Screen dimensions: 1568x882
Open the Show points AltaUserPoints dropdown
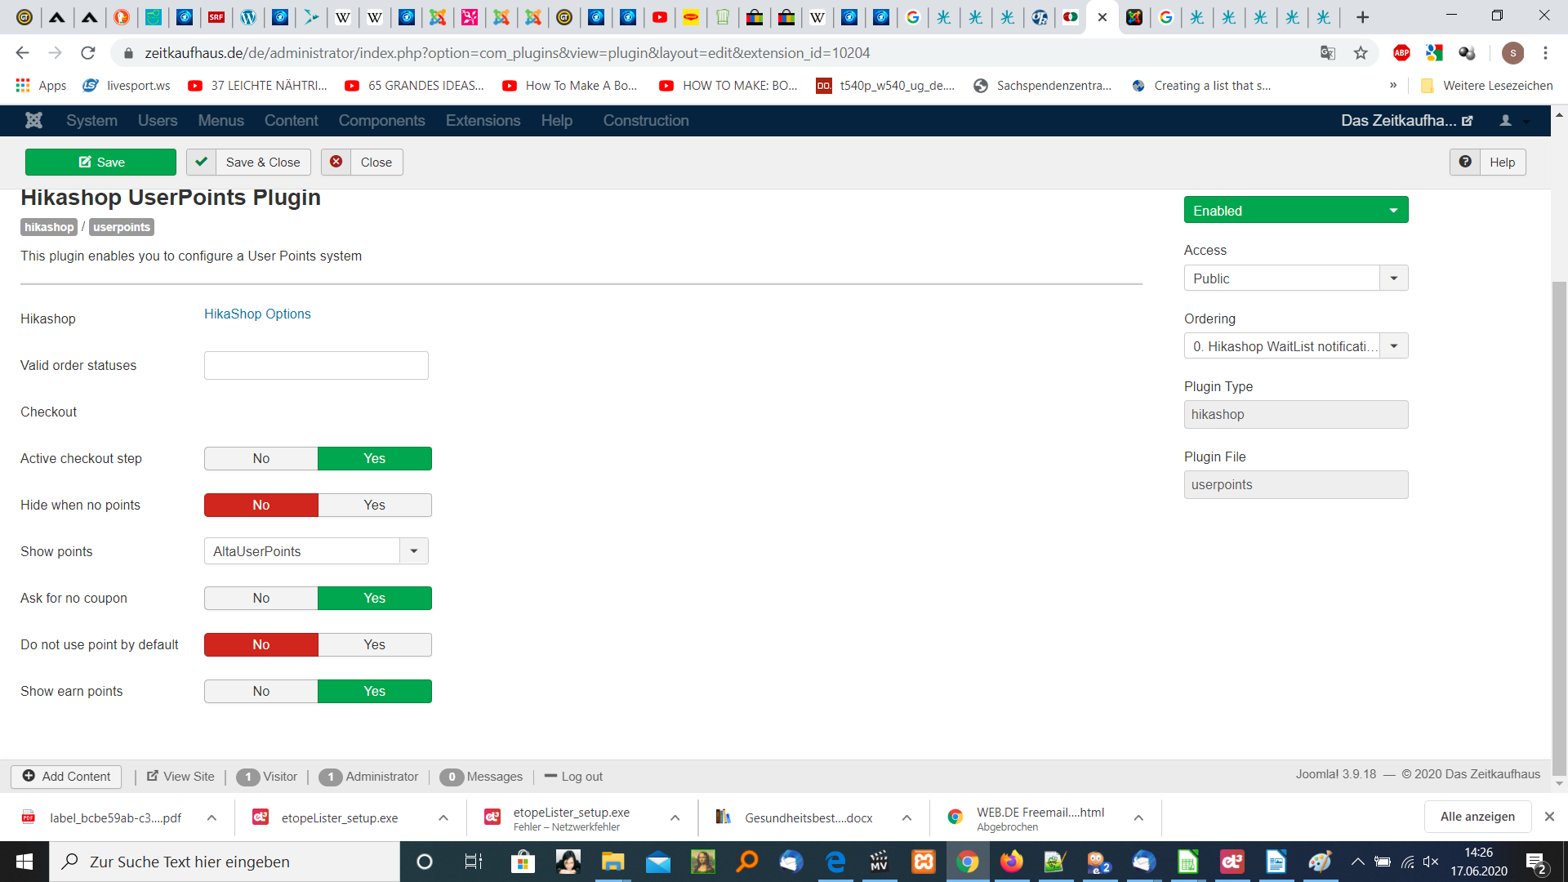316,551
